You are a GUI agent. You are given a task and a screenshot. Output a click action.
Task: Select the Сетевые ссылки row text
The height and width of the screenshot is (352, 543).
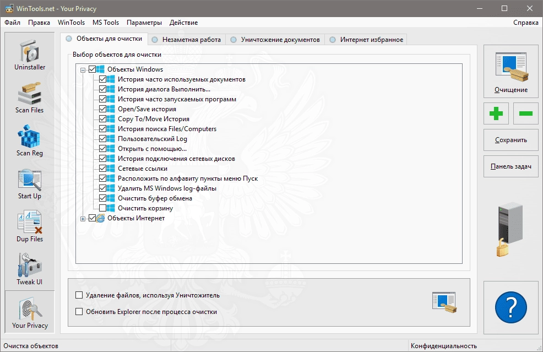pyautogui.click(x=142, y=169)
